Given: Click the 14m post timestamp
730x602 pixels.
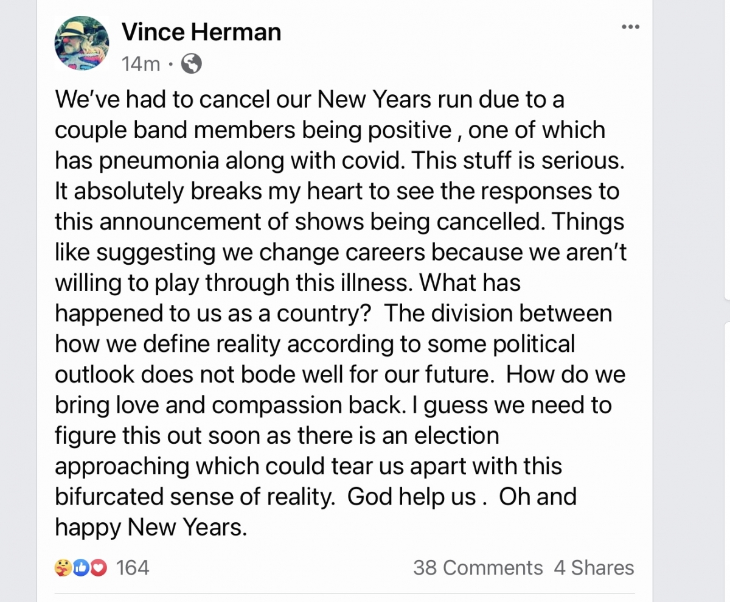Looking at the screenshot, I should point(141,63).
